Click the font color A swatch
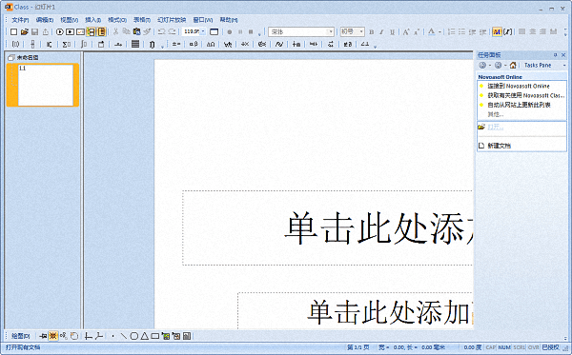Image resolution: width=572 pixels, height=355 pixels. [432, 32]
